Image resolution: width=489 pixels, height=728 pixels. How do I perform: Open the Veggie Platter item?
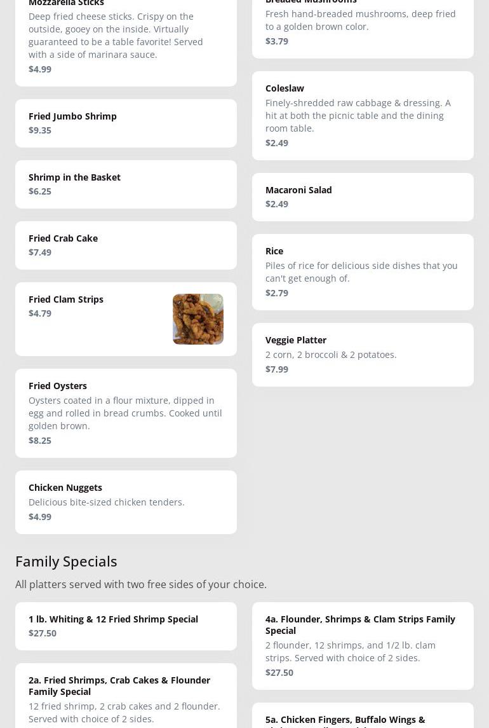click(x=362, y=355)
